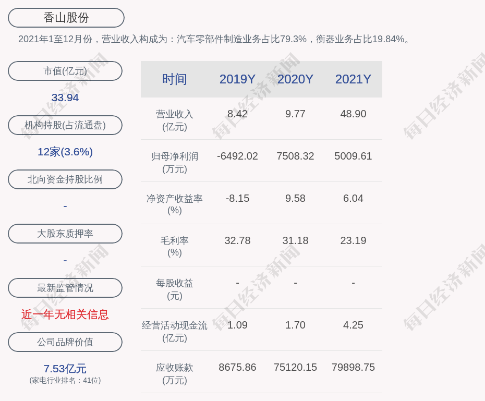Select the 北向资金持股比例 label pill
Image resolution: width=485 pixels, height=401 pixels.
[x=65, y=179]
